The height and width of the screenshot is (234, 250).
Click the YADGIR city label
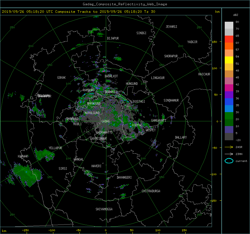(x=192, y=42)
